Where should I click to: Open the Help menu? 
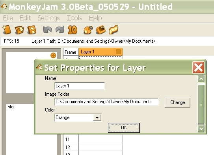pyautogui.click(x=95, y=18)
